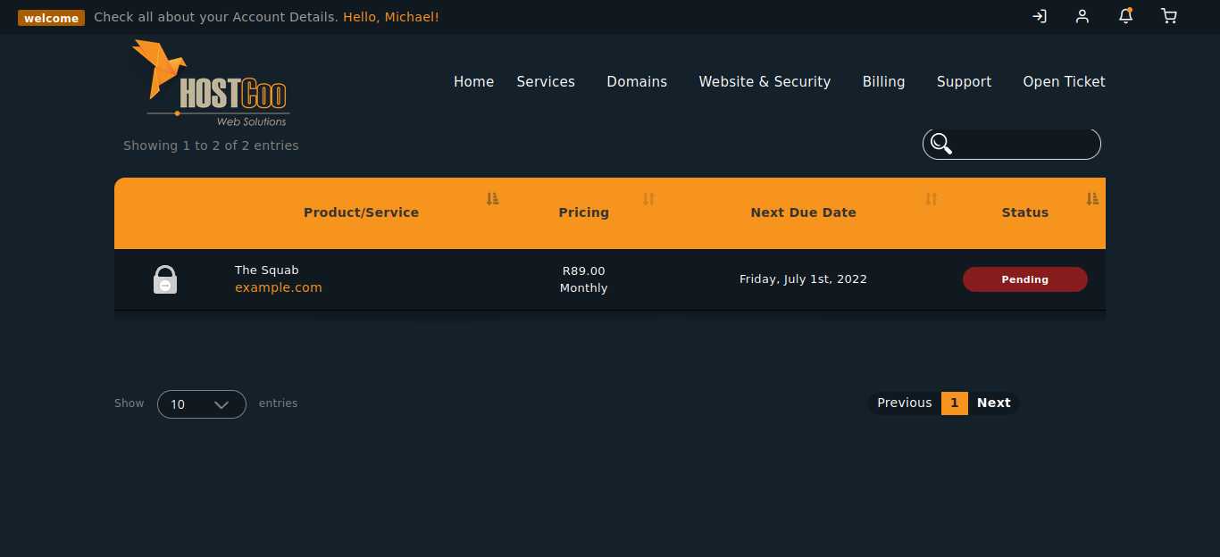1220x557 pixels.
Task: Click the logout arrow icon in top bar
Action: click(1039, 16)
